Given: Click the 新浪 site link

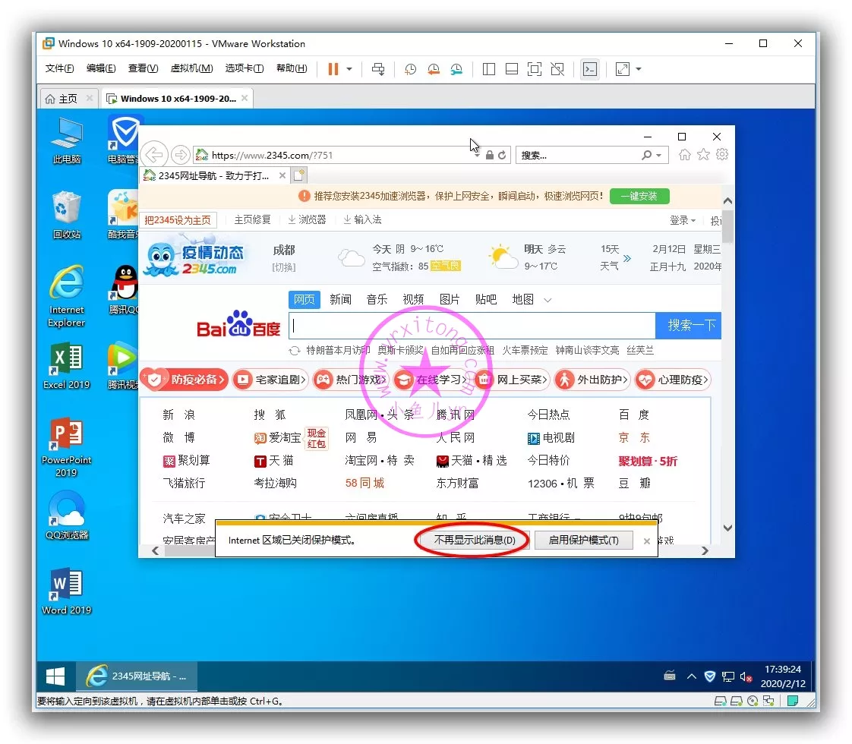Looking at the screenshot, I should point(178,415).
